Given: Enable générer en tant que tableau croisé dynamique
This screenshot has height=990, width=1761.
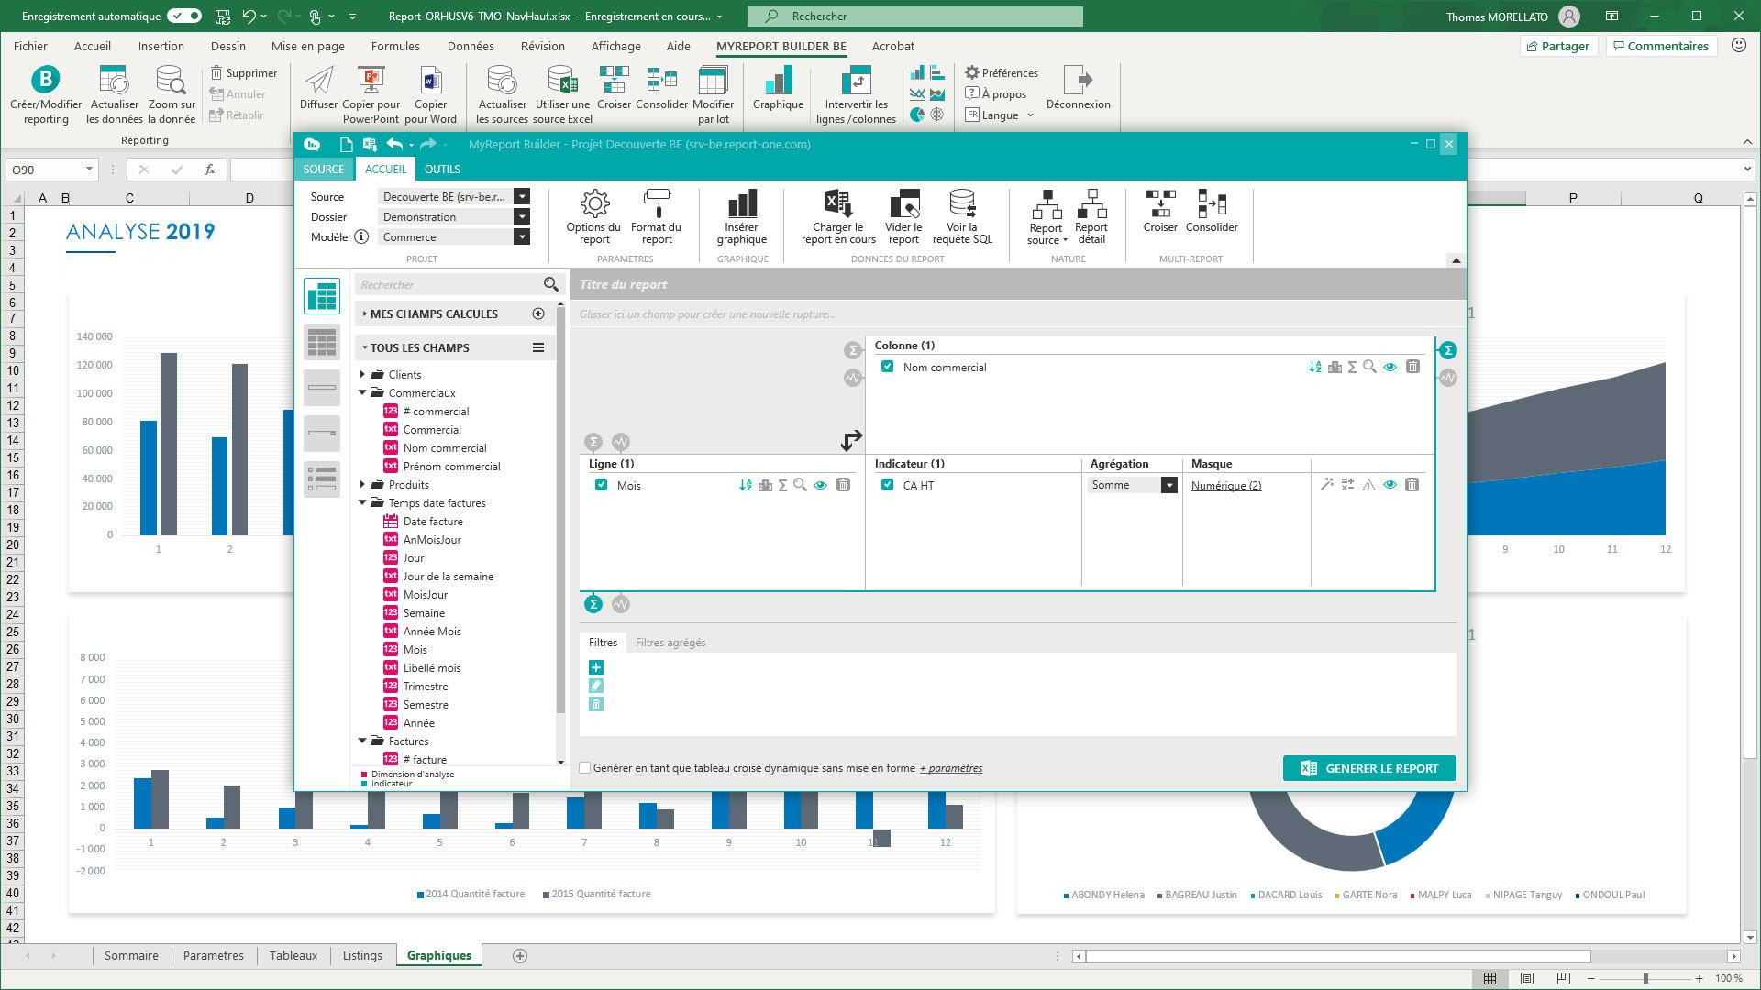Looking at the screenshot, I should 584,768.
